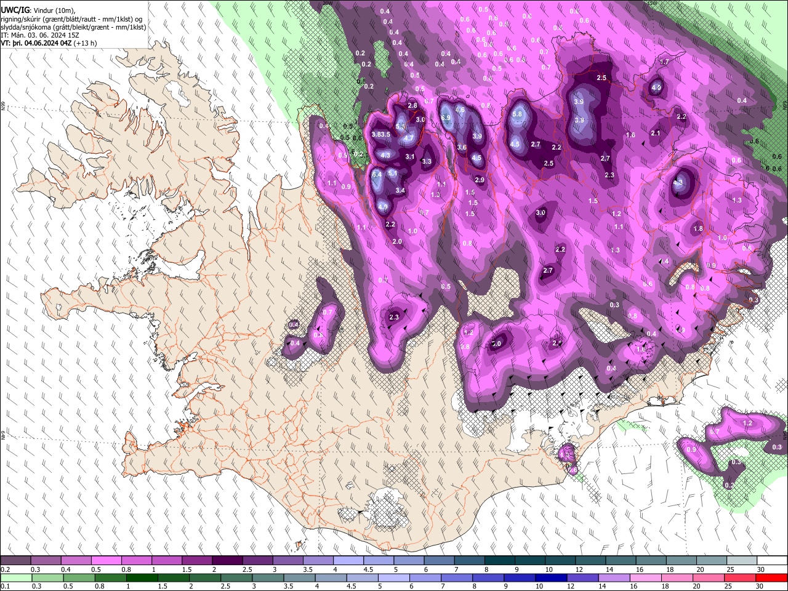This screenshot has width=788, height=591.
Task: Click the '2.8' snowfall value on the map
Action: (412, 105)
